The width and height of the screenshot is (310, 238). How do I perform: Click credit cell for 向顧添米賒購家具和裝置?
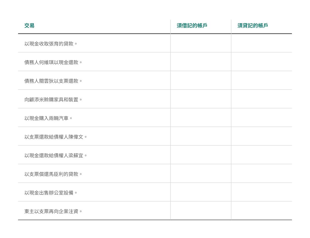coord(262,99)
